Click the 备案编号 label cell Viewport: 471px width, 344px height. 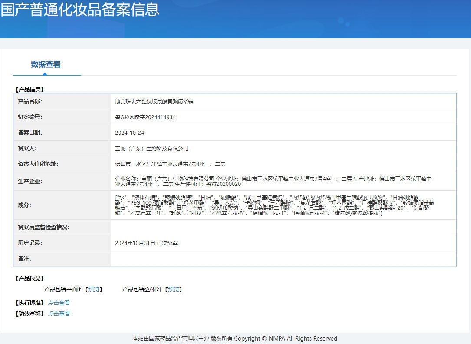[x=62, y=117]
